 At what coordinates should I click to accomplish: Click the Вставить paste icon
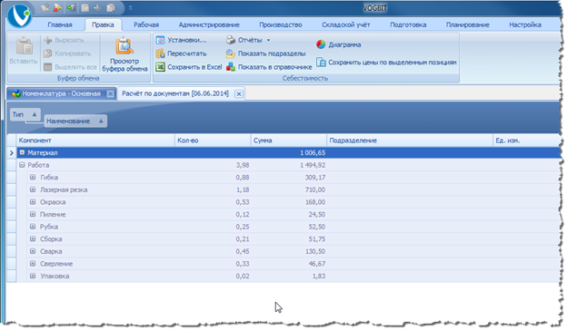[x=25, y=46]
